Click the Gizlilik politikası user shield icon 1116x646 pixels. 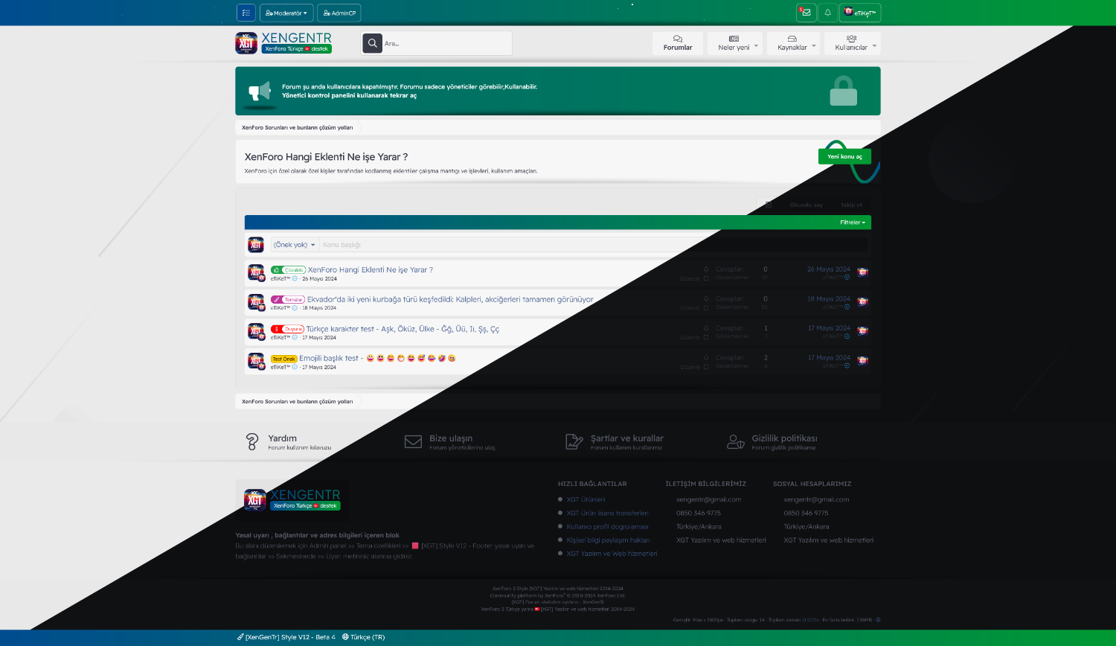[x=735, y=442]
